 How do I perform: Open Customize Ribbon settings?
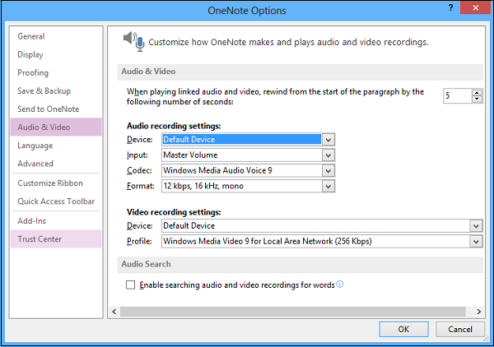[56, 183]
